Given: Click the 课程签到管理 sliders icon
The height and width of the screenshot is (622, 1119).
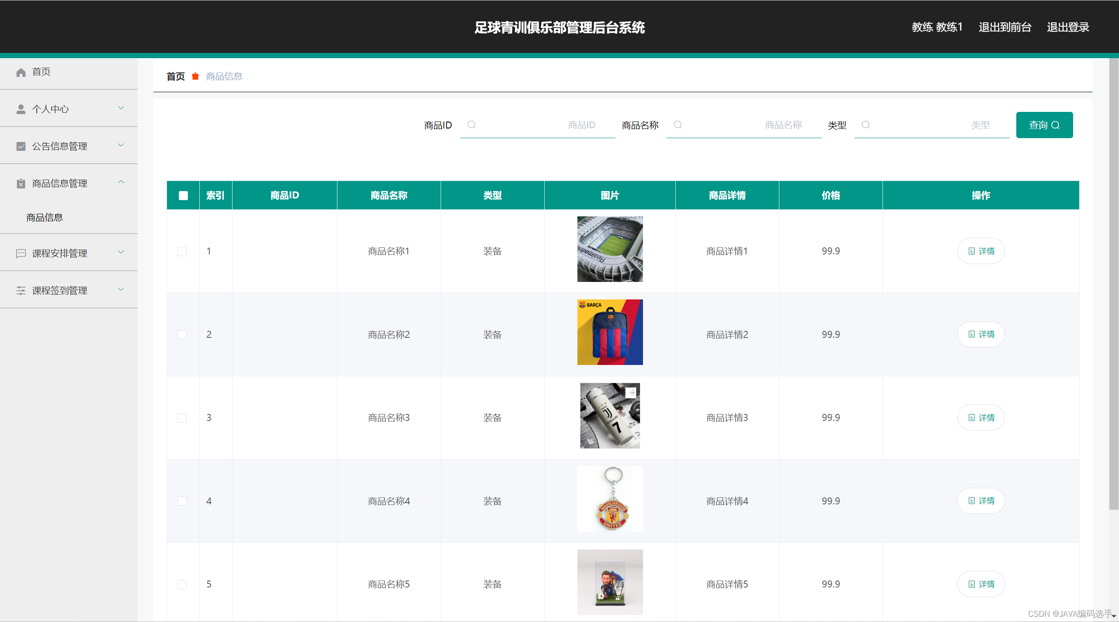Looking at the screenshot, I should 21,290.
